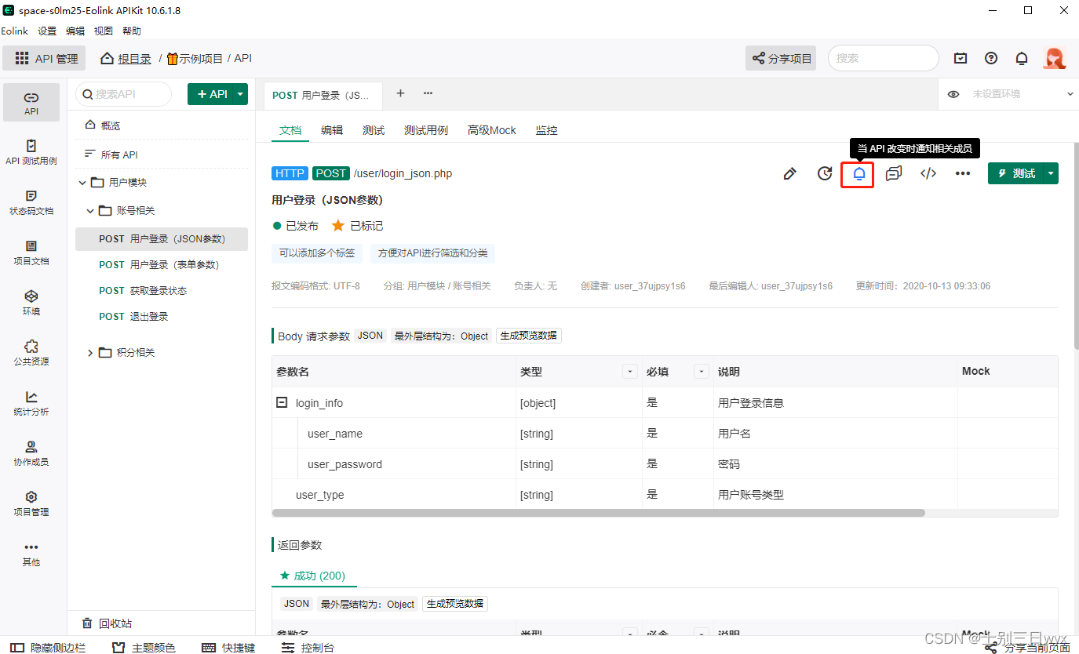Switch to the 测试用例 tab
Screen dimensions: 1079x654
426,130
